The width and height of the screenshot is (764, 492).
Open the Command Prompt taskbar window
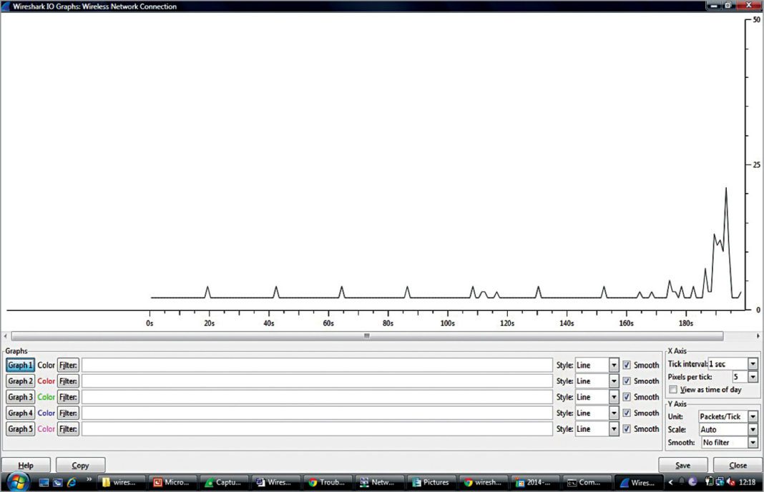point(587,482)
